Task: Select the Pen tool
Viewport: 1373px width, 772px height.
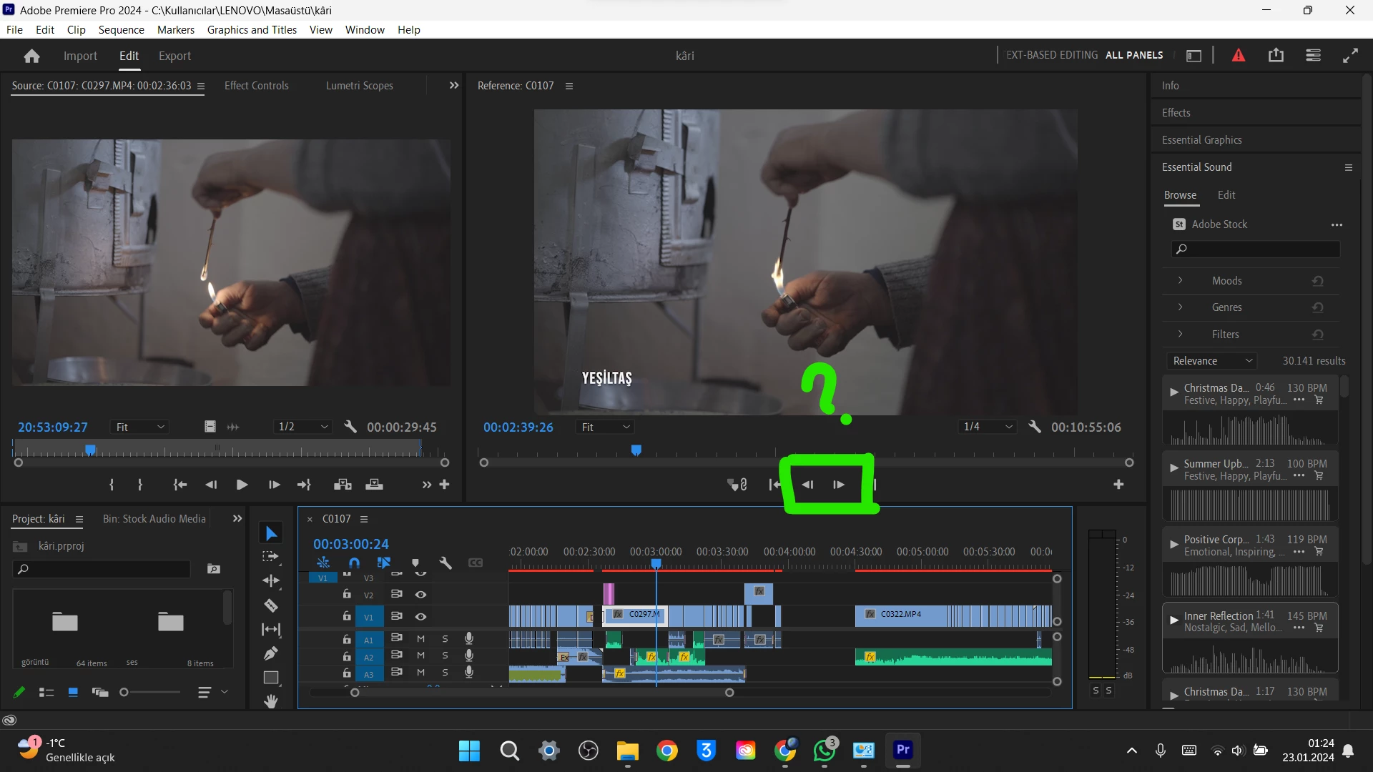Action: tap(271, 653)
